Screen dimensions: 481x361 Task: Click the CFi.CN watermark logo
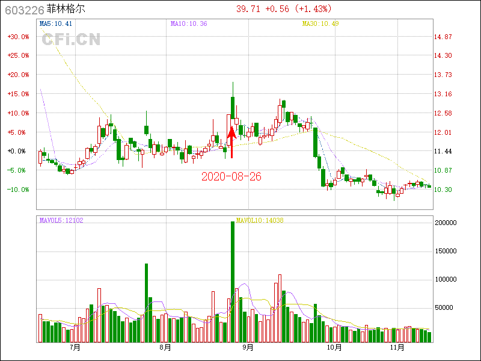point(71,40)
